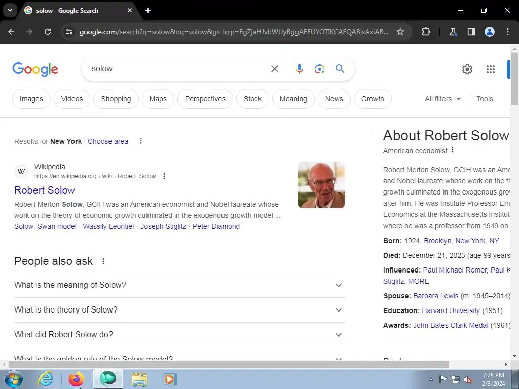Screen dimensions: 519x389
Task: Open the American economist options menu
Action: click(x=453, y=150)
